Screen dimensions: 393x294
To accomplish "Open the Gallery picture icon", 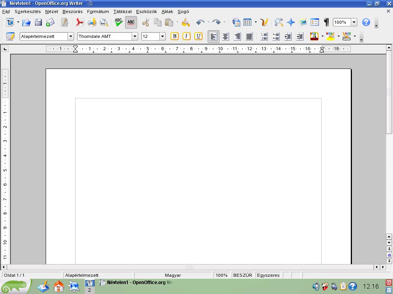I will coord(303,22).
